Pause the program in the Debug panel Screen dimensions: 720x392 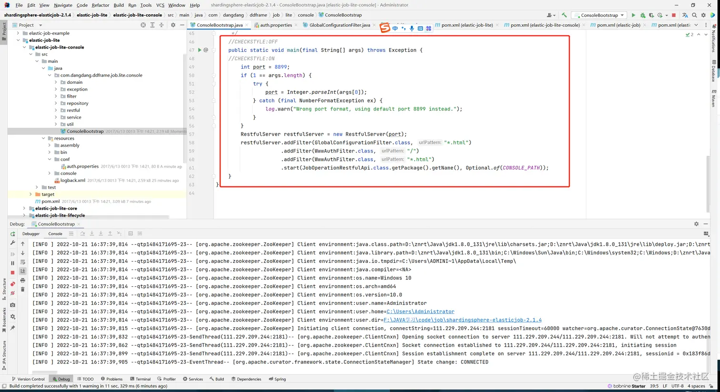[13, 263]
